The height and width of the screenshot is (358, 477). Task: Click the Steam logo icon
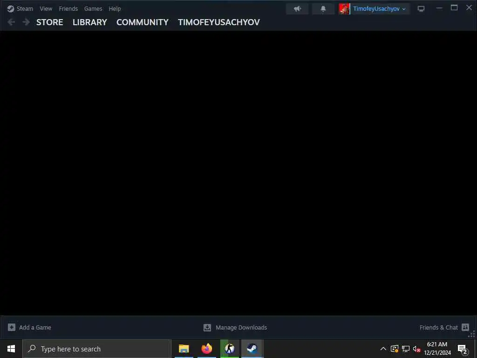coord(11,9)
